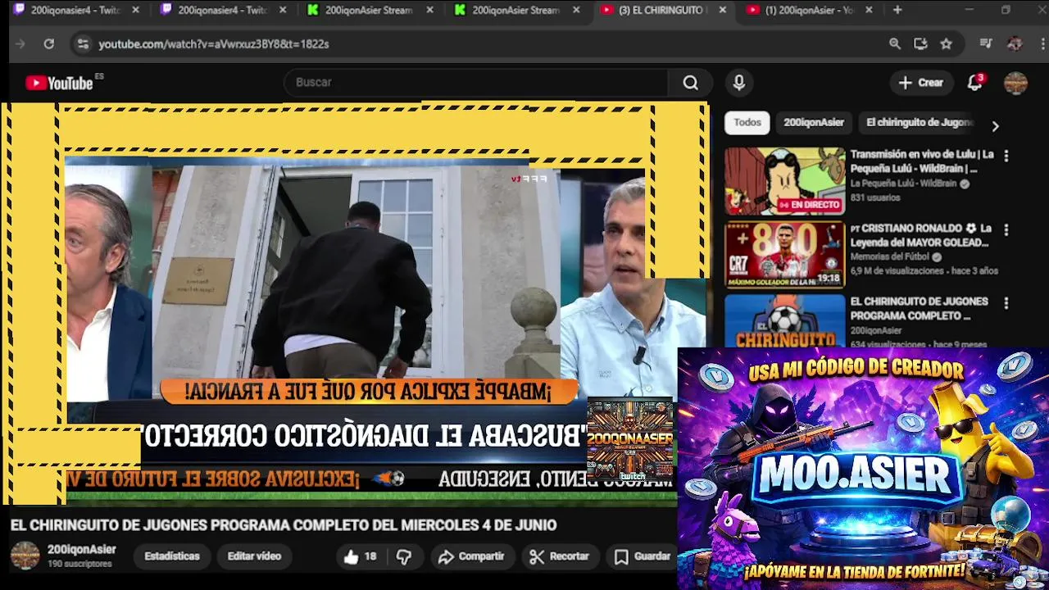Switch to the (3) EL CHIRINGUITO tab

coord(661,10)
